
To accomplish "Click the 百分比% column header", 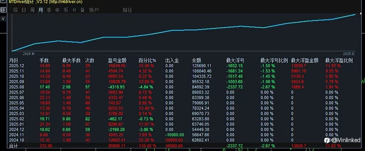I will tap(147, 60).
